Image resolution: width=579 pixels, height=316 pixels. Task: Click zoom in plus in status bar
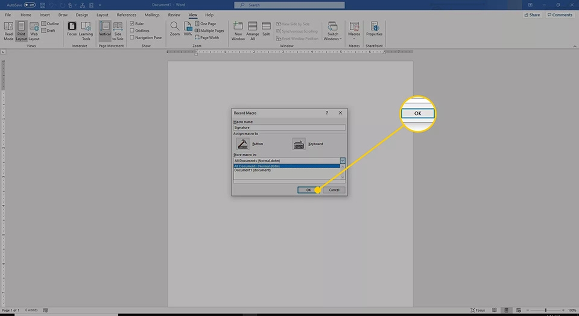pyautogui.click(x=563, y=310)
